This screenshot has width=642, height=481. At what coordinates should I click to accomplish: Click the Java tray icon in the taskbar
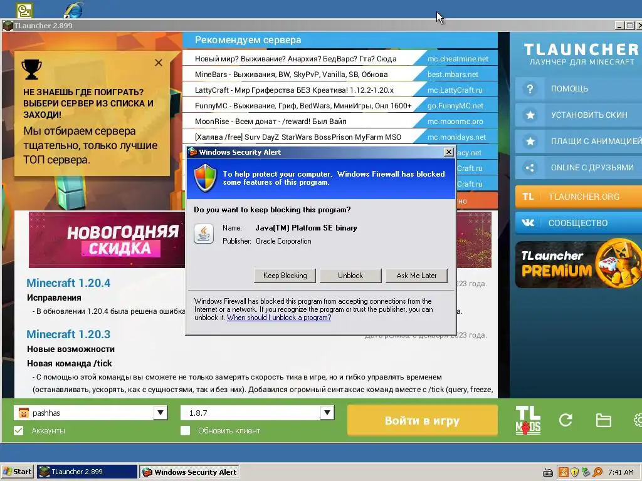pos(564,472)
